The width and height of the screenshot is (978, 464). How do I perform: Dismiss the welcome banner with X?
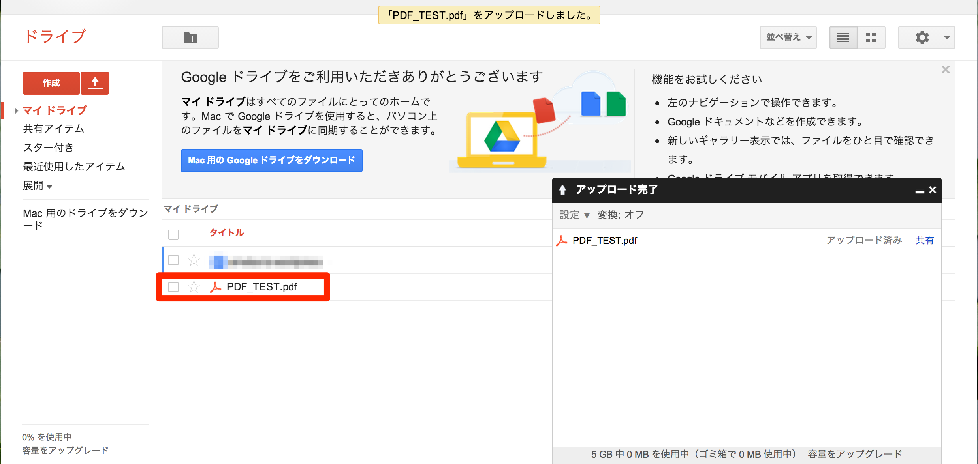(x=945, y=70)
